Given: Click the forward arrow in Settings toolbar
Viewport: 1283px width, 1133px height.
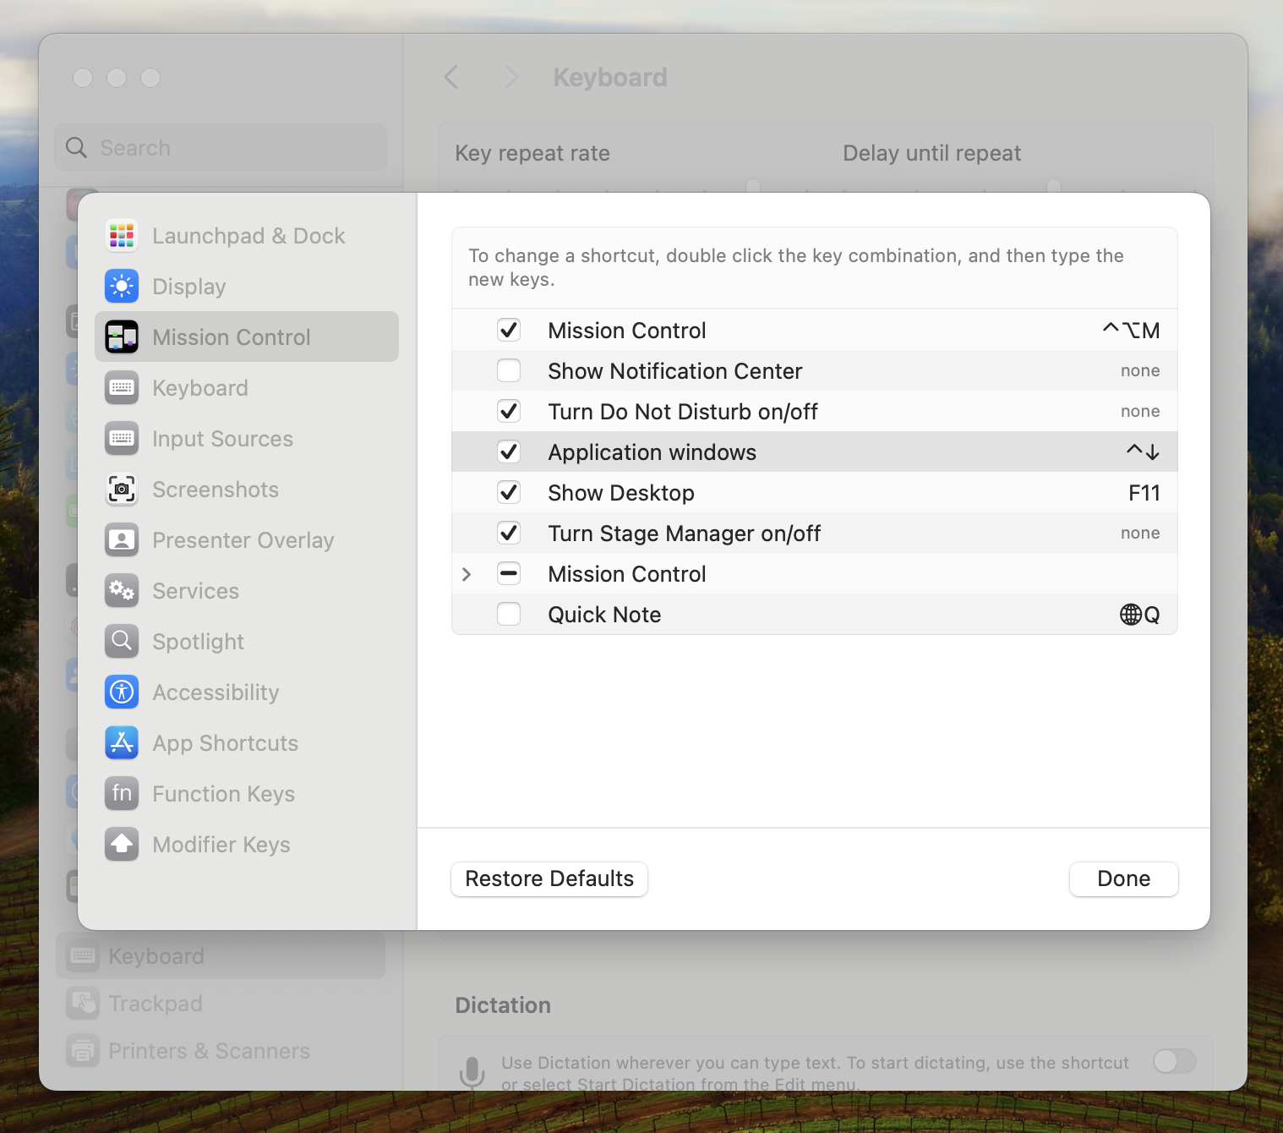Looking at the screenshot, I should 510,77.
